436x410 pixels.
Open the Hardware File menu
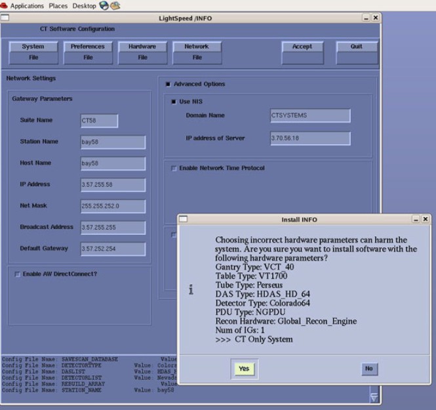tap(142, 52)
